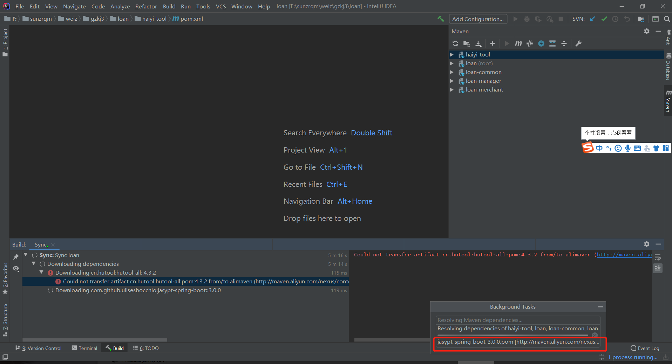
Task: Click the Sogou toolbox grid icon
Action: [666, 148]
